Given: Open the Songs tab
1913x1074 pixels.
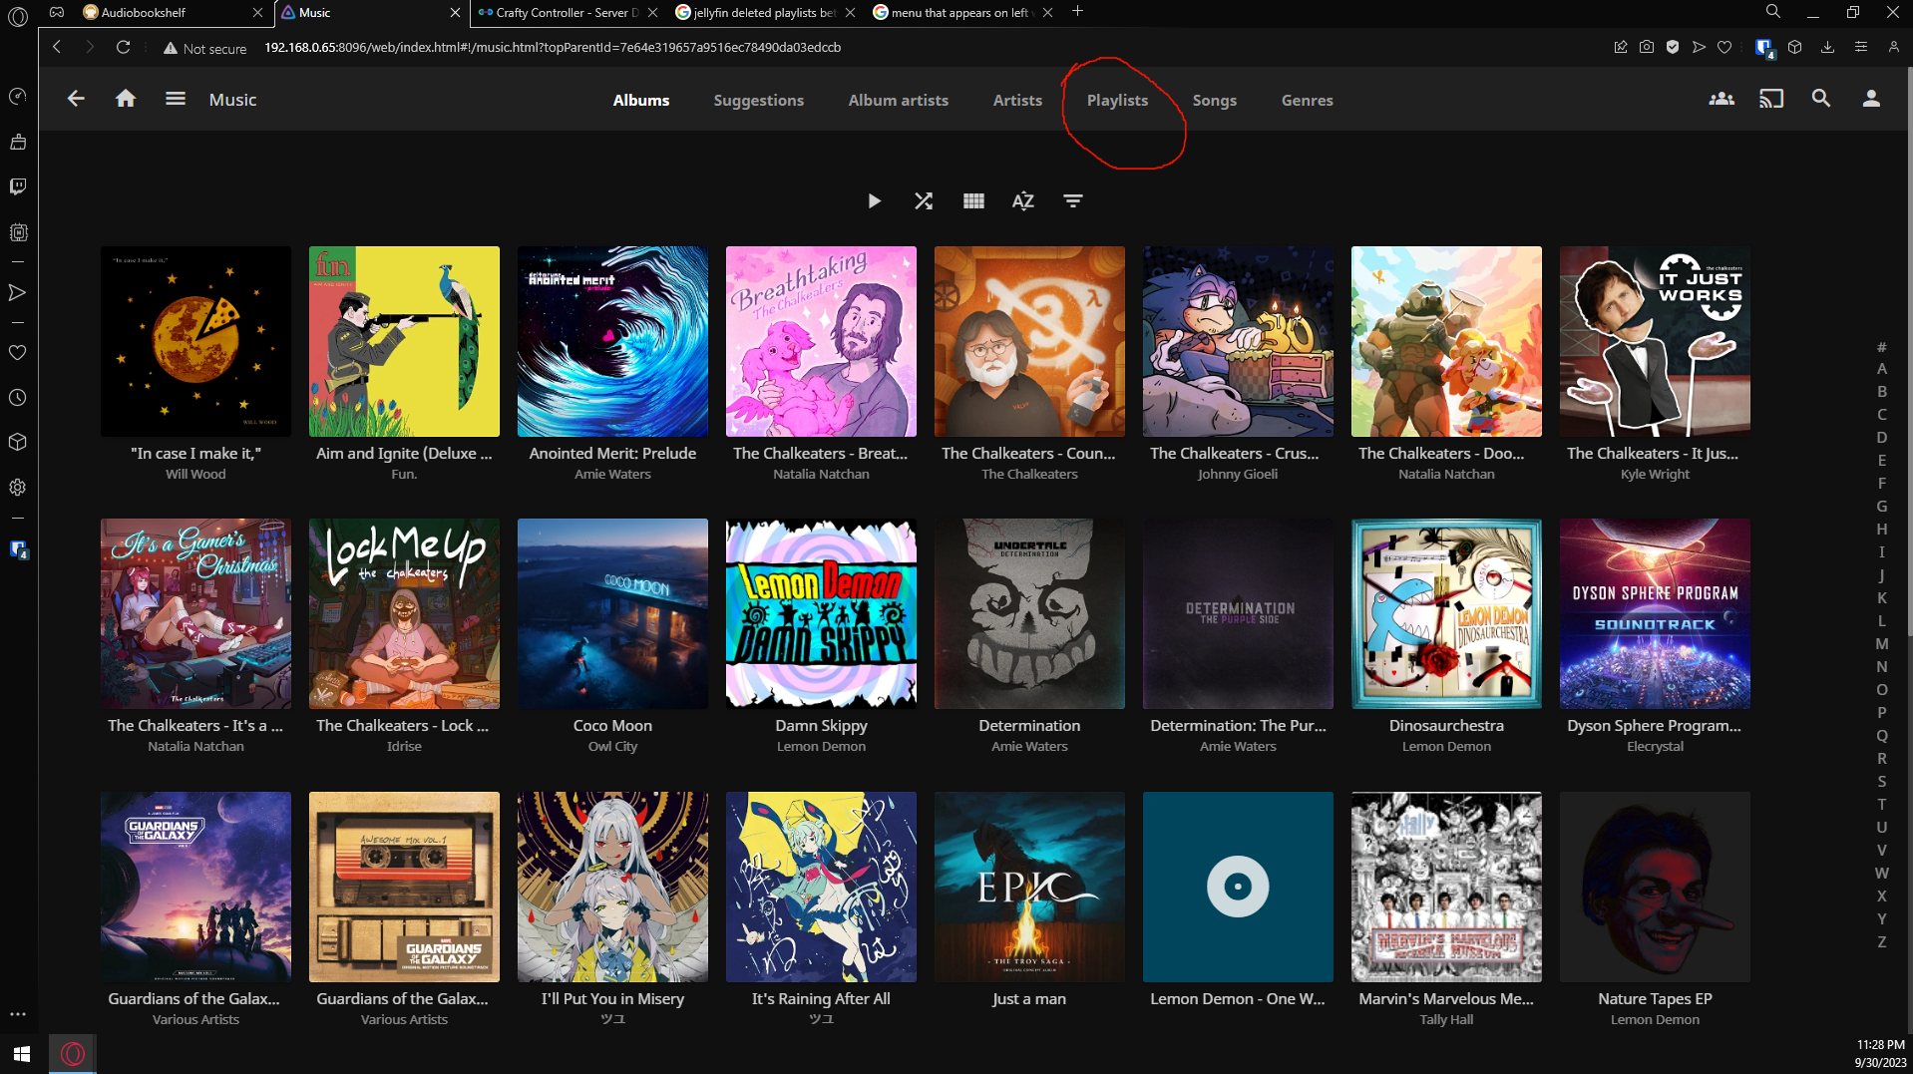Looking at the screenshot, I should (x=1214, y=100).
